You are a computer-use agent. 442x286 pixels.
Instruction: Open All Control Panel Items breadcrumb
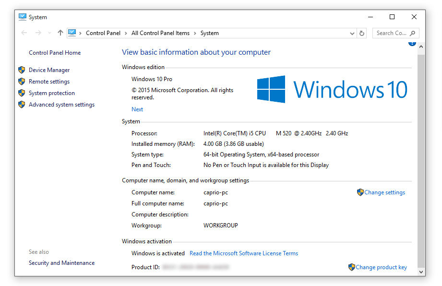click(x=160, y=33)
